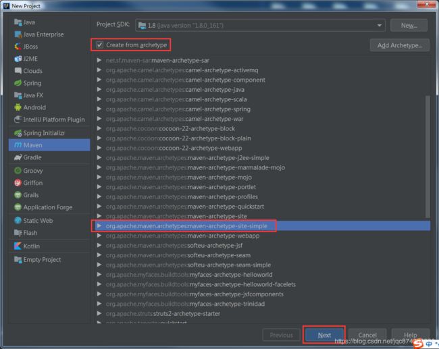Choose the IntelliJ Platform Plugin icon

pos(18,119)
